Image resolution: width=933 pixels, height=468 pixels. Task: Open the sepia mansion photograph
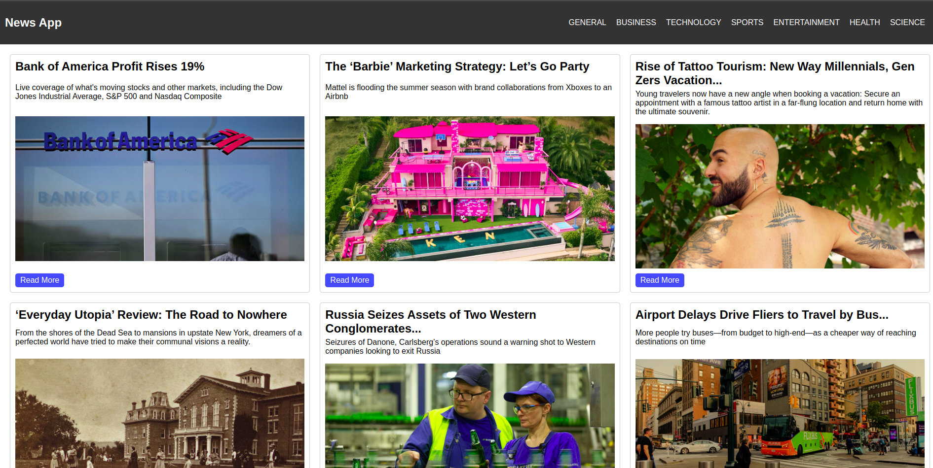[160, 413]
